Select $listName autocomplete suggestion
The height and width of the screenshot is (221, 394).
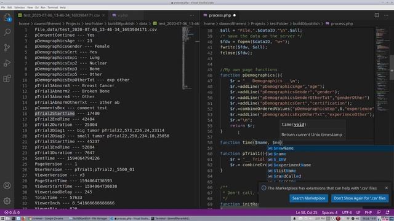click(330, 171)
